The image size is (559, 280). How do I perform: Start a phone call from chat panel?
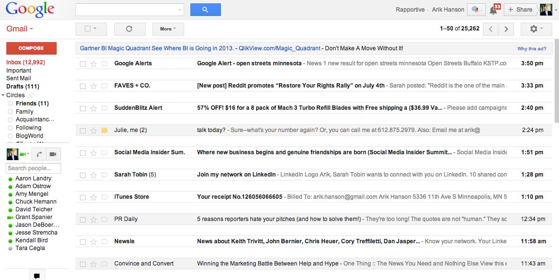pyautogui.click(x=40, y=154)
